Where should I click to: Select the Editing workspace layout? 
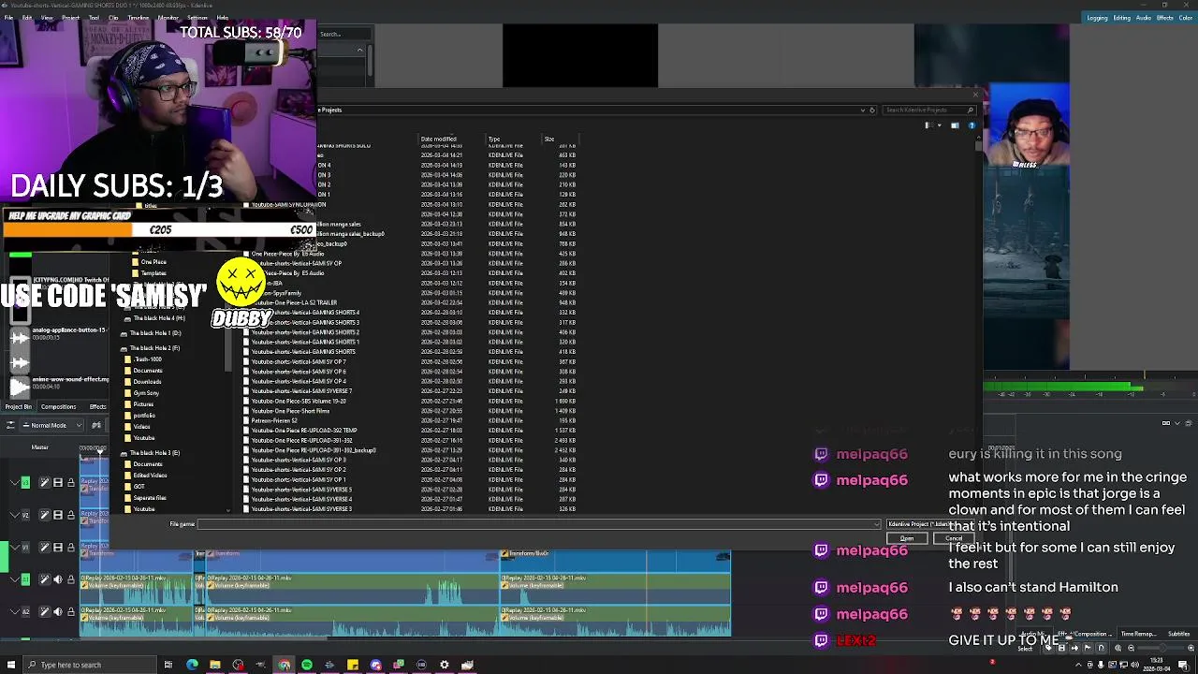point(1121,18)
